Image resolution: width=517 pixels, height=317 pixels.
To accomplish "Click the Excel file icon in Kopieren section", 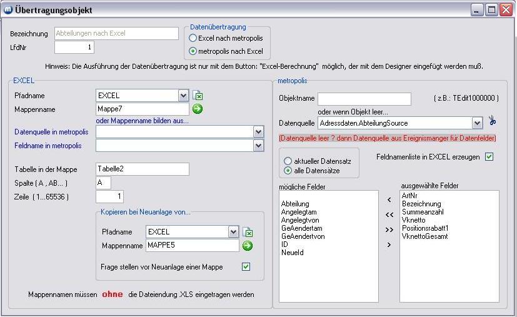I will [x=248, y=232].
